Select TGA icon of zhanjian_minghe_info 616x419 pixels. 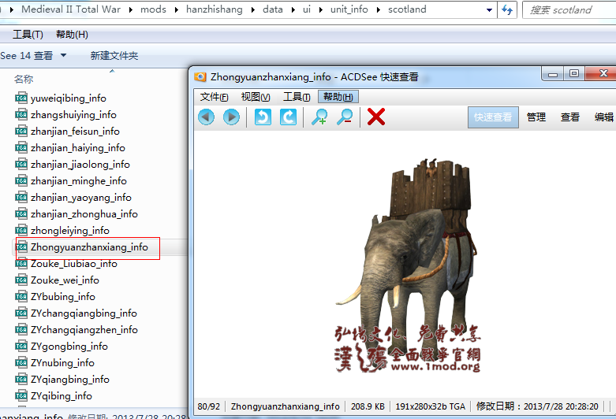click(21, 180)
